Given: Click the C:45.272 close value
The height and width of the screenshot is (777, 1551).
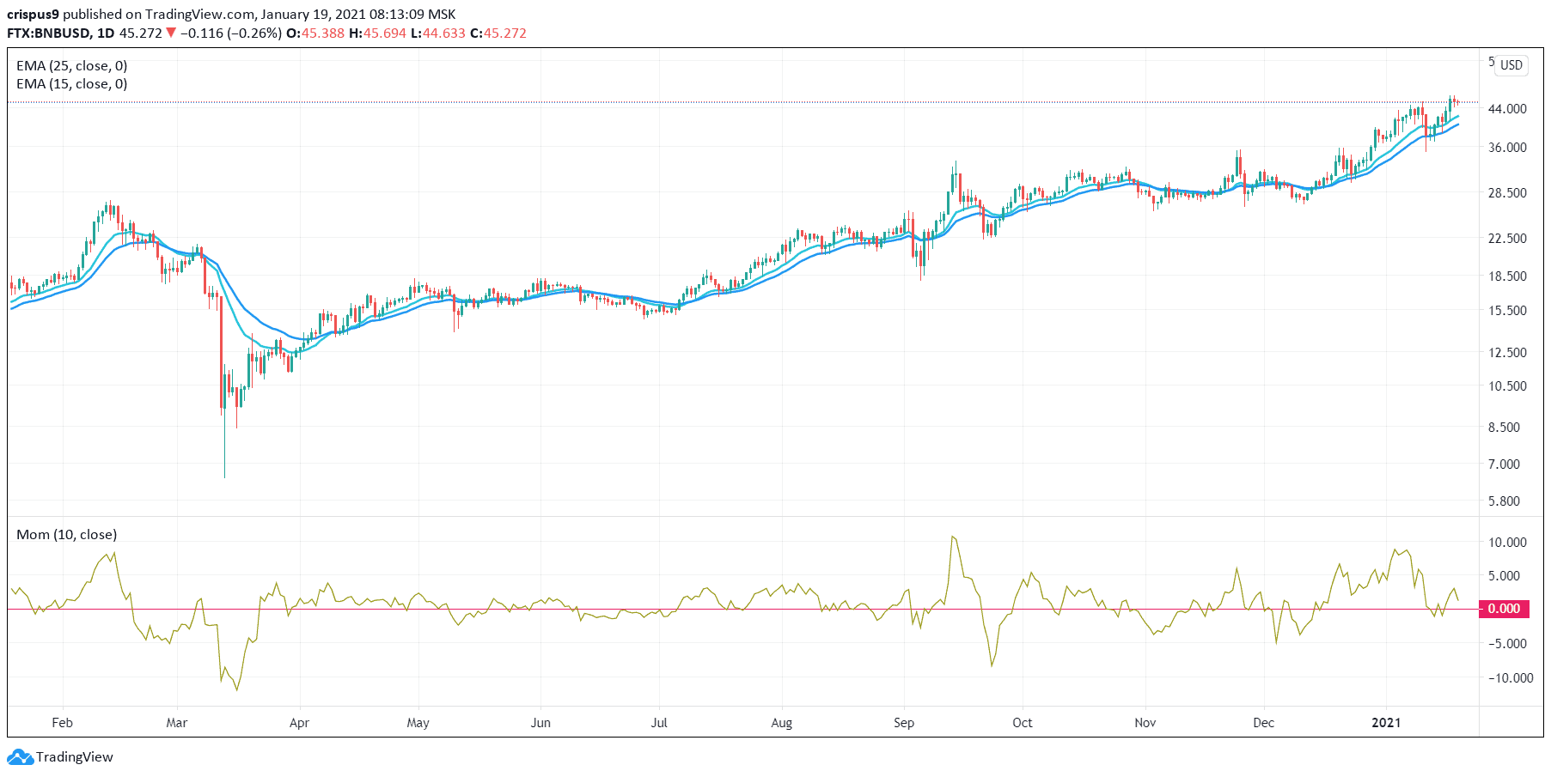Looking at the screenshot, I should (498, 33).
